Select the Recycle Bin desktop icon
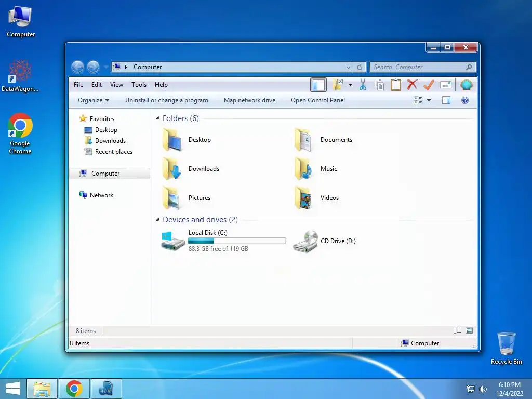Viewport: 532px width, 399px height. [506, 348]
